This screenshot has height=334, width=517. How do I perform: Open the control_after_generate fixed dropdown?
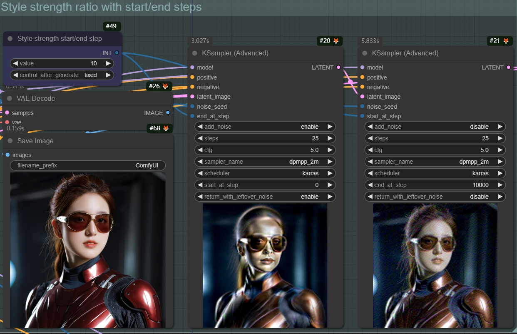click(62, 75)
